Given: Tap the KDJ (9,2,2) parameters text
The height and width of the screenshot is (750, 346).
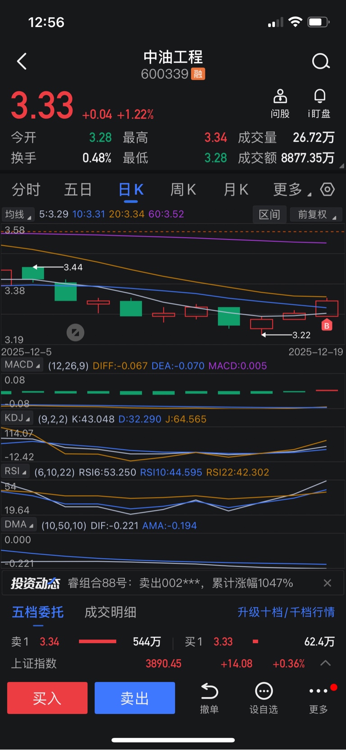Looking at the screenshot, I should pos(53,419).
